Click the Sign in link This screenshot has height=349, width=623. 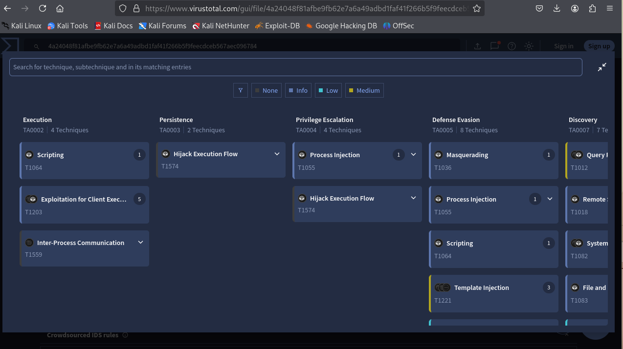pos(563,46)
